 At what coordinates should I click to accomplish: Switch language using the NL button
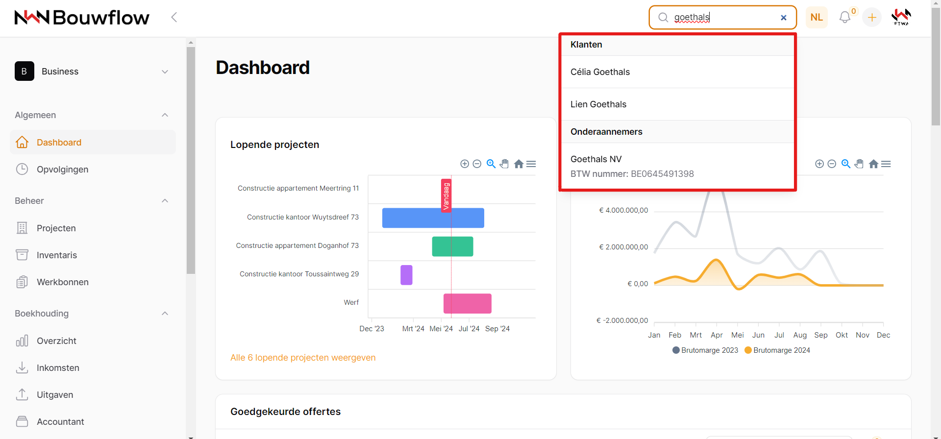(817, 18)
